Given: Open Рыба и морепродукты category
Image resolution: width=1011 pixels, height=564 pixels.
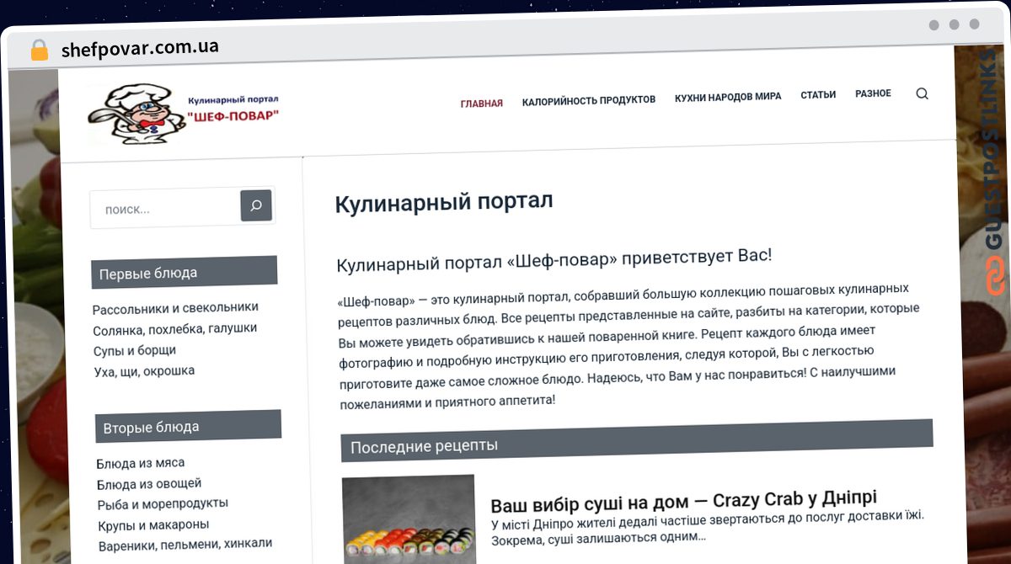Looking at the screenshot, I should coord(163,503).
